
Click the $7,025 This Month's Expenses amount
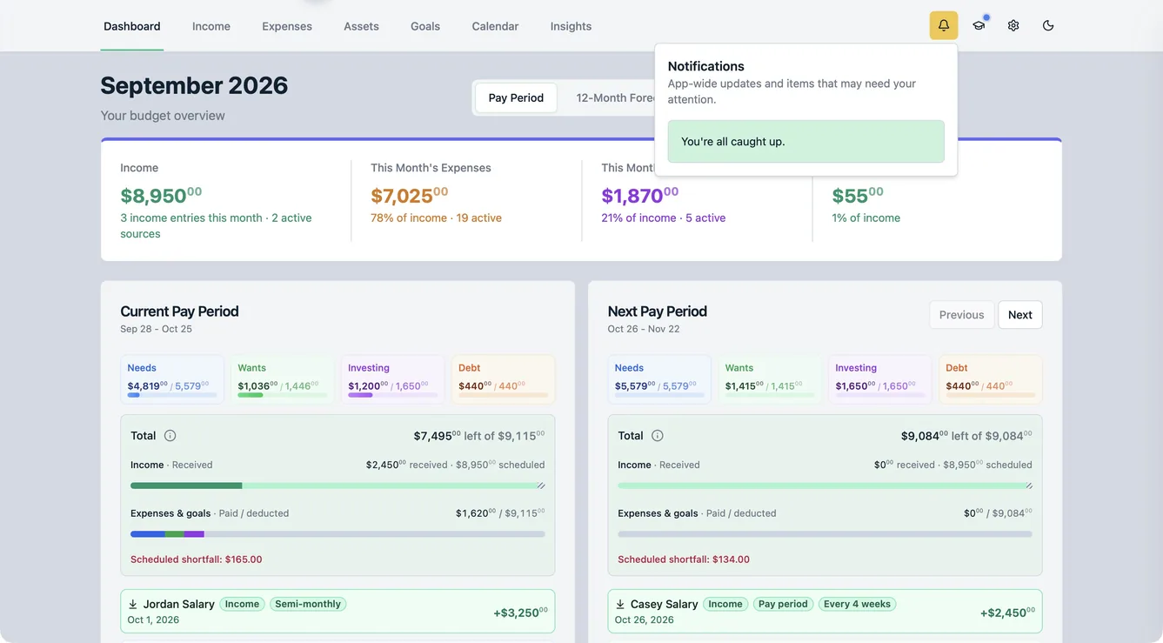click(410, 195)
